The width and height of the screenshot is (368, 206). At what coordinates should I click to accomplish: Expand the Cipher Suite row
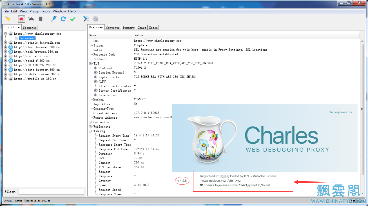coord(96,77)
